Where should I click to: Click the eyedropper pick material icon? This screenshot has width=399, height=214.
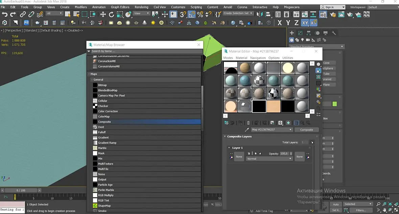[247, 130]
